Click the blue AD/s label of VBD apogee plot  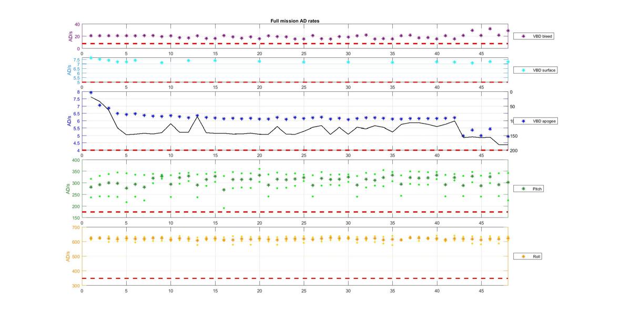pos(69,121)
